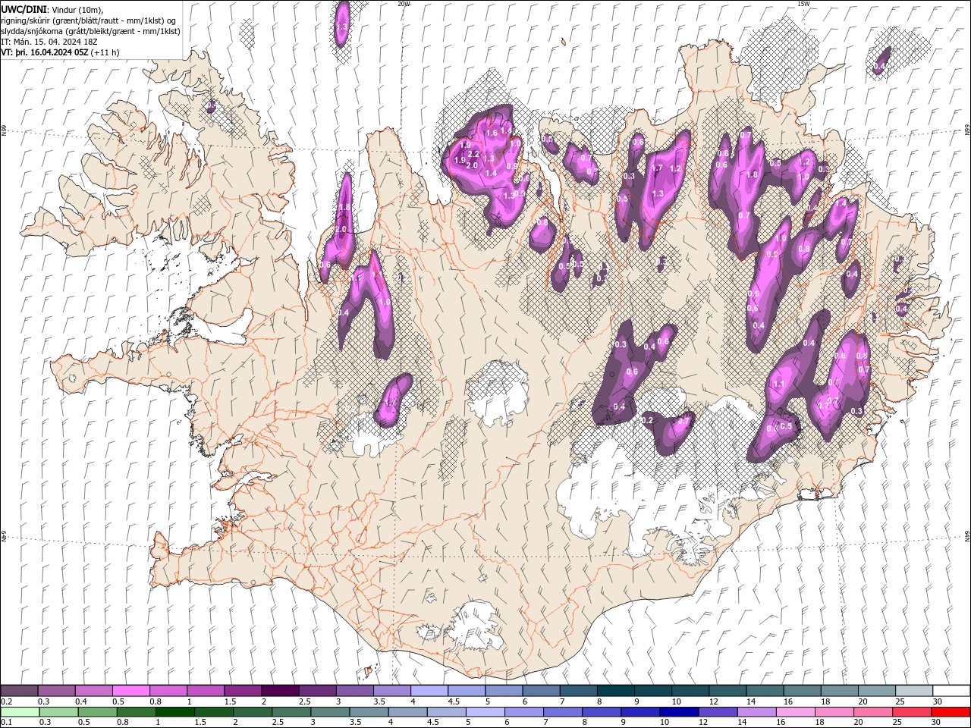Click the 1.6 snowfall value in the north
Screen dimensions: 971x728
coord(492,133)
